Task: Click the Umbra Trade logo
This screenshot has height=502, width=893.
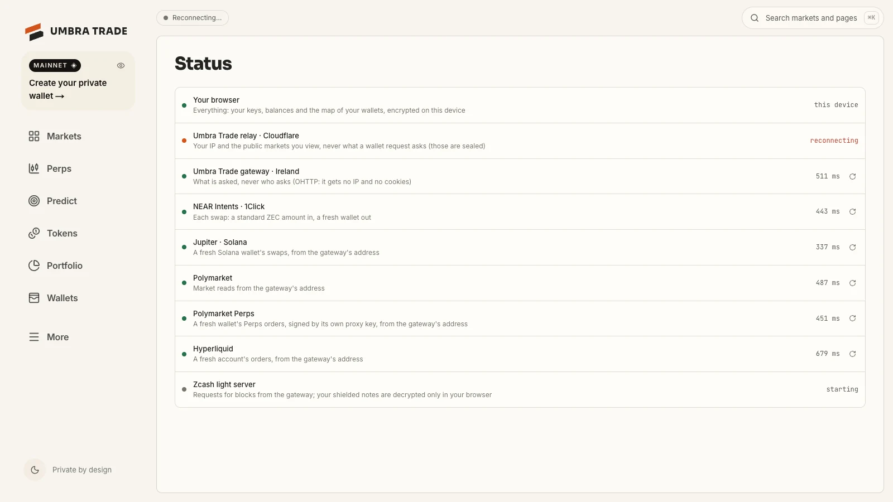Action: click(x=76, y=31)
